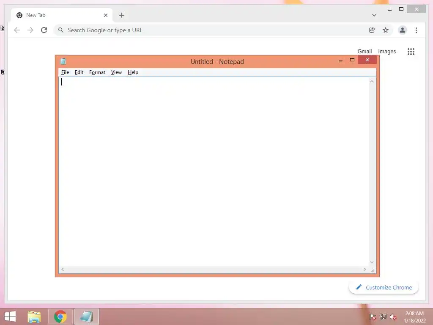This screenshot has height=325, width=433.
Task: Click inside the Notepad text area
Action: [x=214, y=172]
